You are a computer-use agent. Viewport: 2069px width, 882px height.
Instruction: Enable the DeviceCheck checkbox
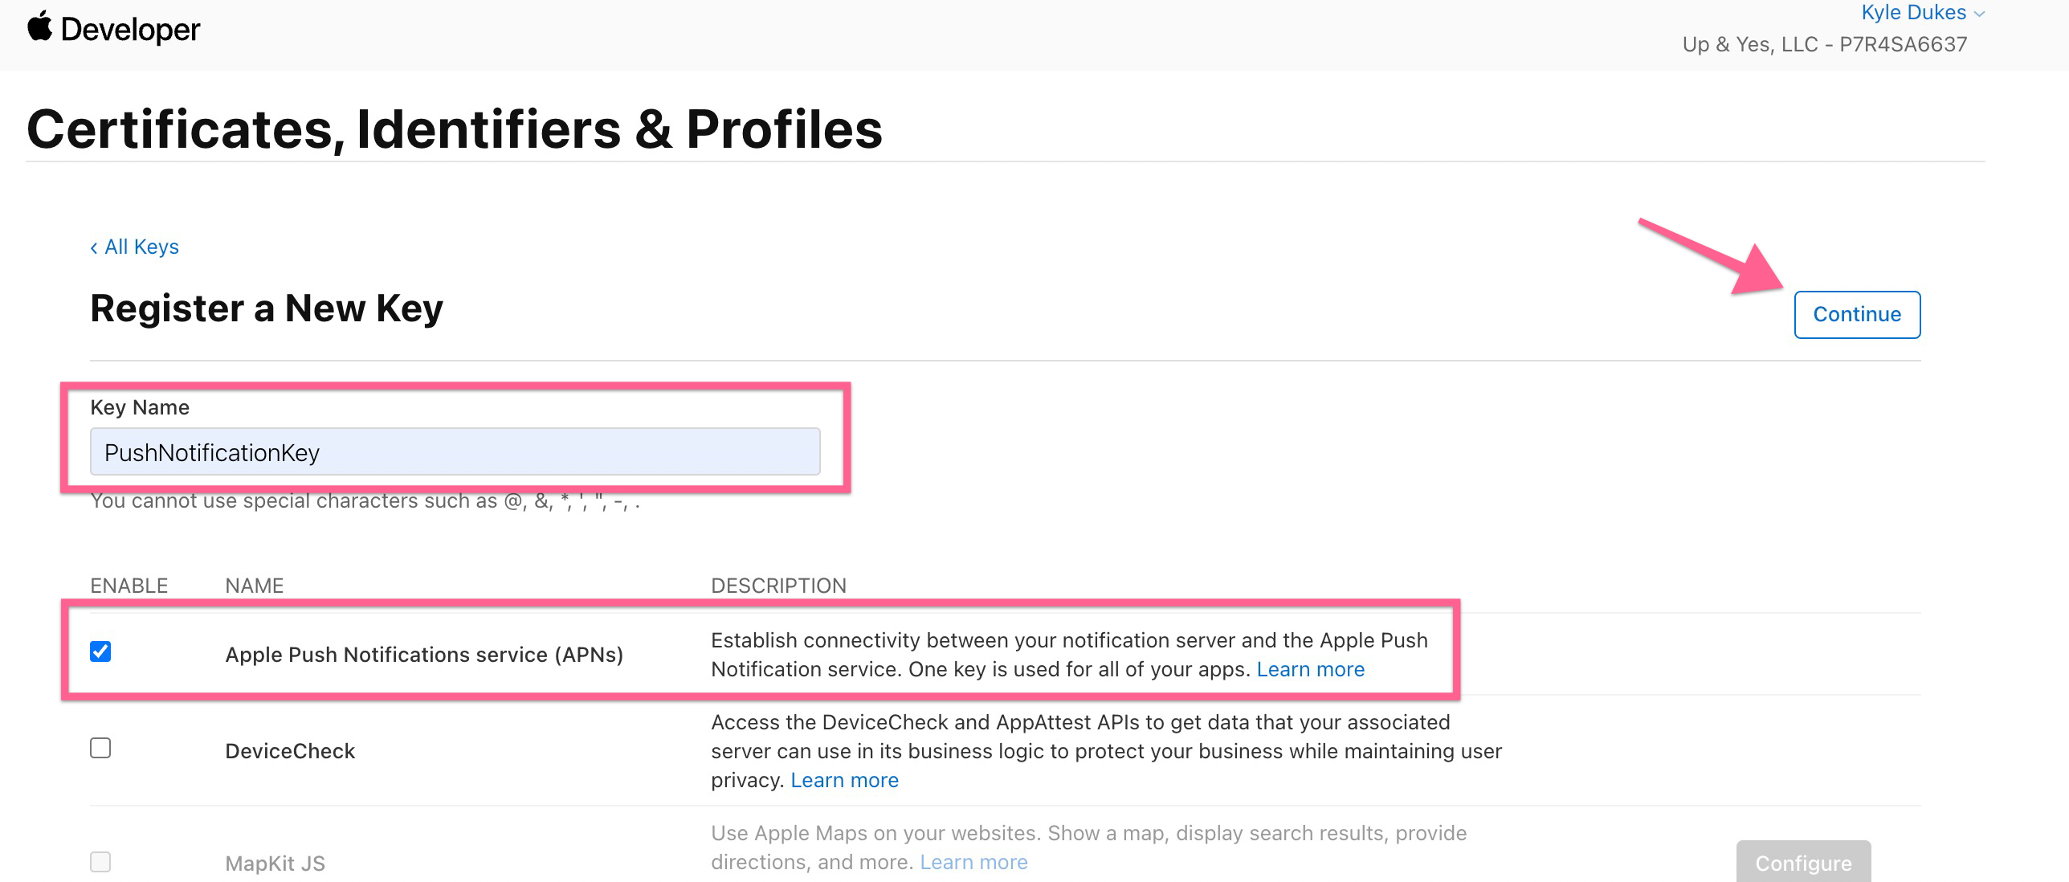(100, 748)
